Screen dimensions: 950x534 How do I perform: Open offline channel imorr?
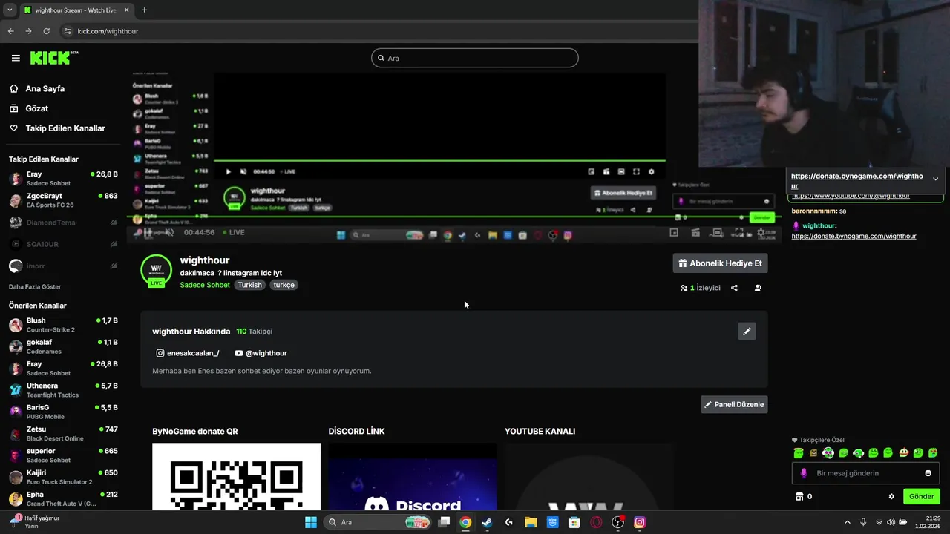(x=63, y=266)
